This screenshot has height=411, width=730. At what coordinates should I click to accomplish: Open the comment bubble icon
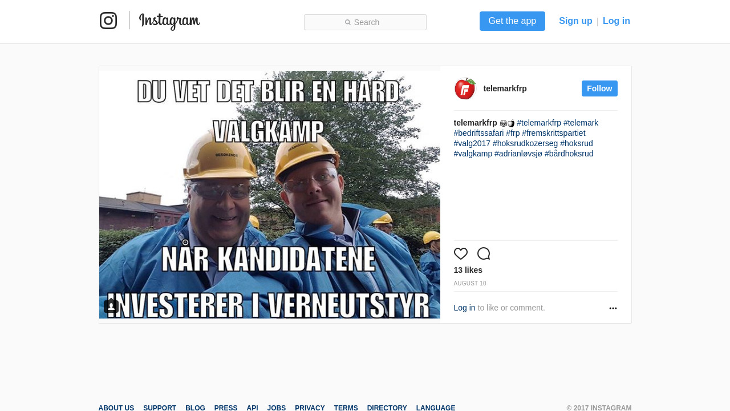coord(484,254)
